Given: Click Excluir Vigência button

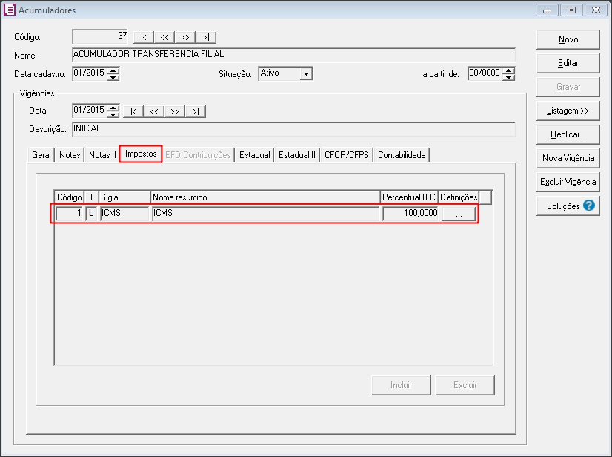Looking at the screenshot, I should [568, 182].
